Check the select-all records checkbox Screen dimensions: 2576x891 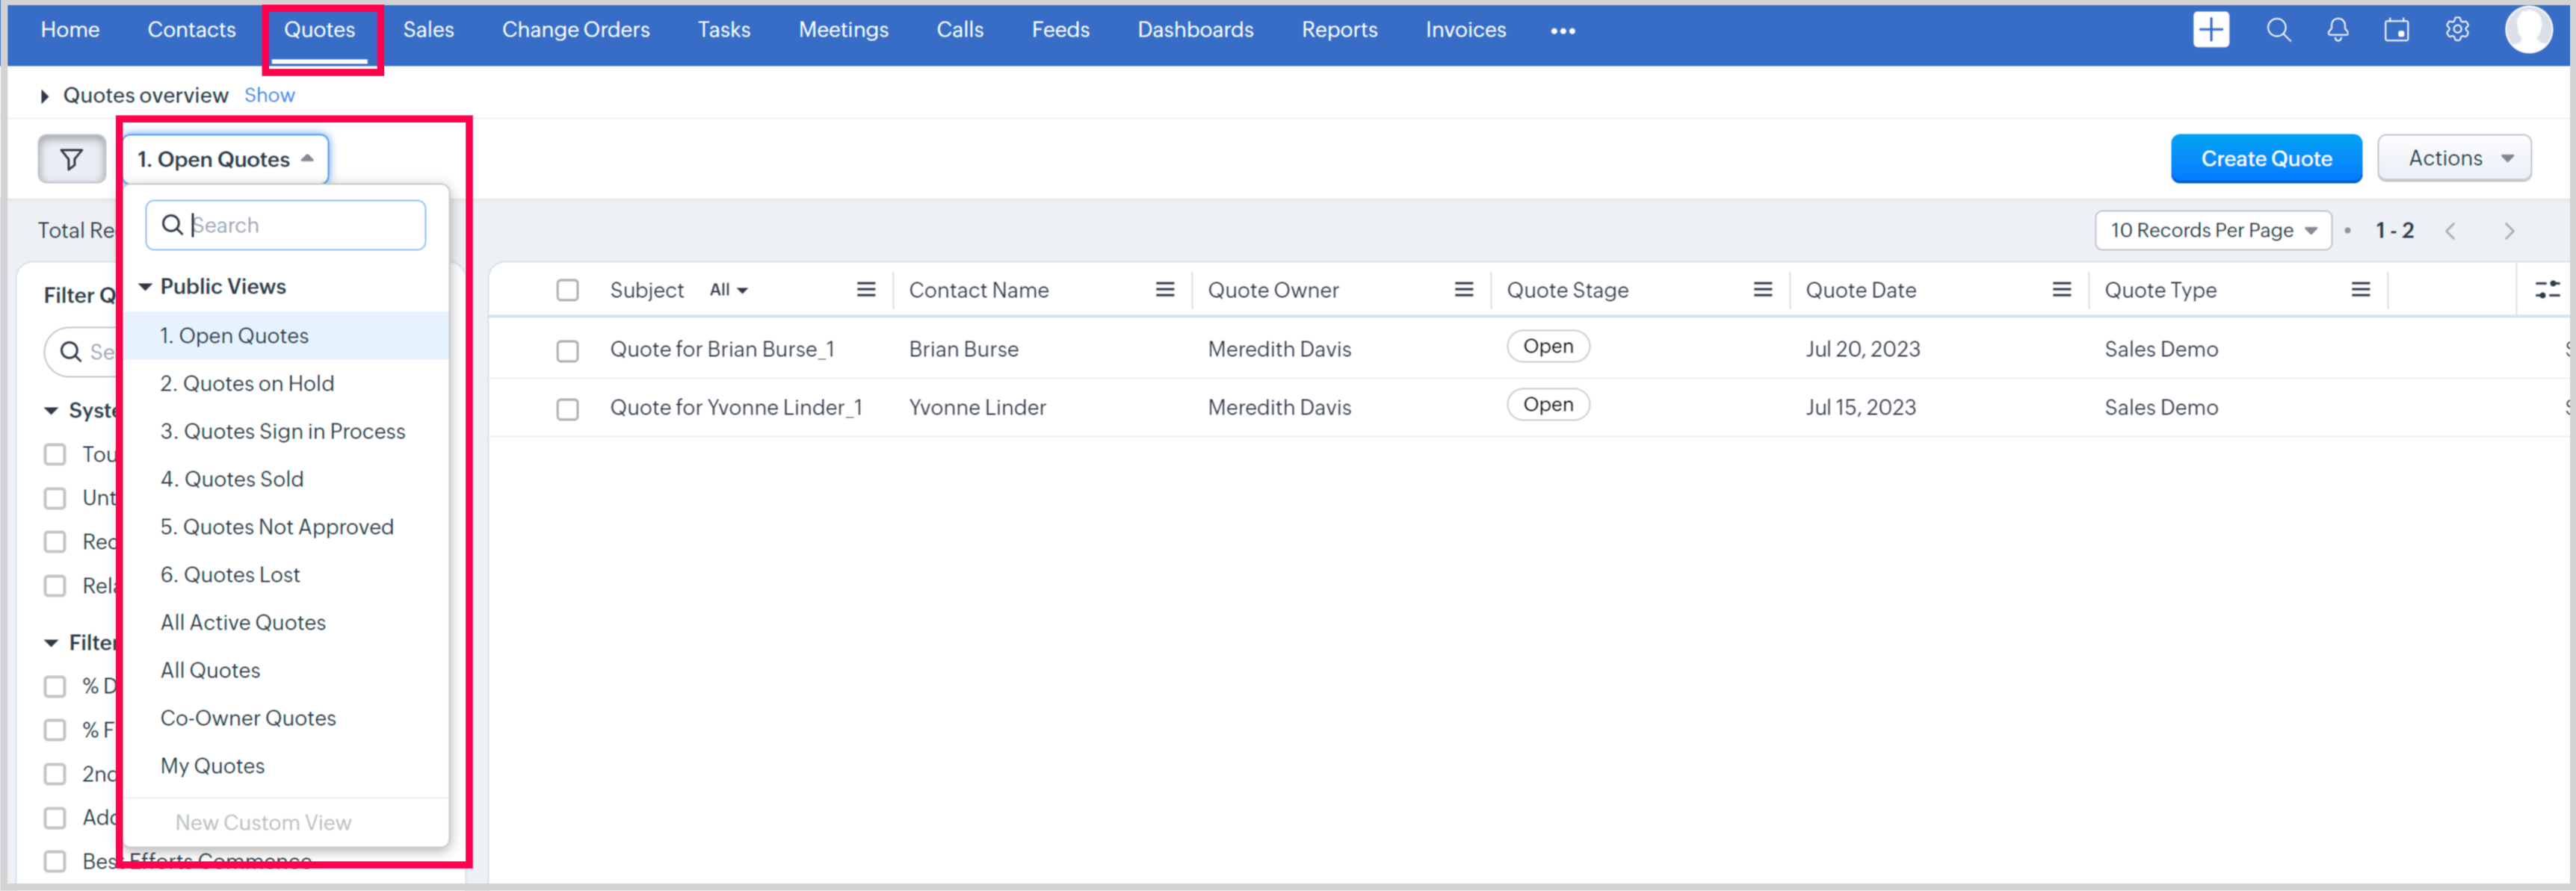(x=567, y=290)
